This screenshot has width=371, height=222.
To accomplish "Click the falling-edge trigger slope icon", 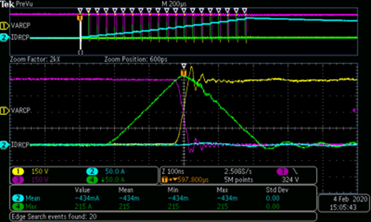I will pos(295,172).
